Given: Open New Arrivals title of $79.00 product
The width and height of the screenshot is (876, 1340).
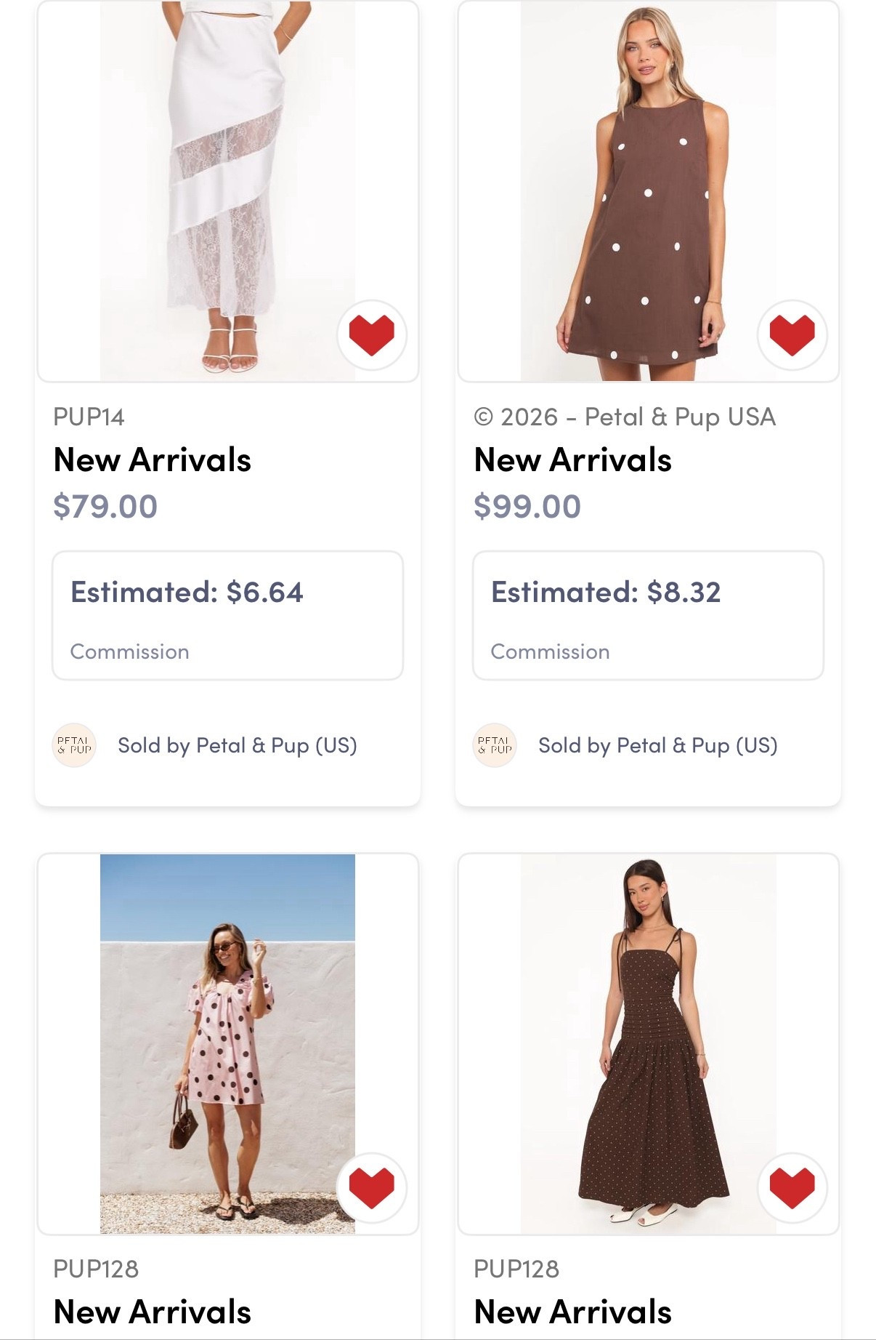Looking at the screenshot, I should 153,460.
